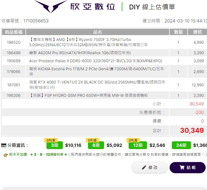Image resolution: width=207 pixels, height=190 pixels.
Task: Select the 微星 RTX 4060 Ti VENTUS product name
Action: pyautogui.click(x=97, y=85)
